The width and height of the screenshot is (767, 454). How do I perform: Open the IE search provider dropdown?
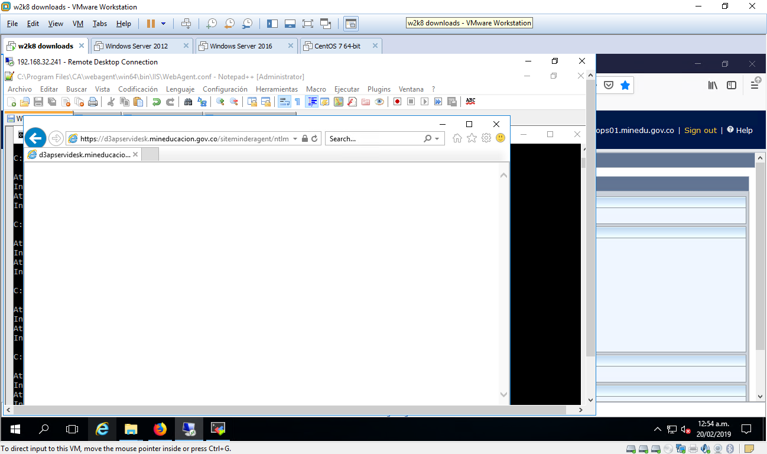437,139
